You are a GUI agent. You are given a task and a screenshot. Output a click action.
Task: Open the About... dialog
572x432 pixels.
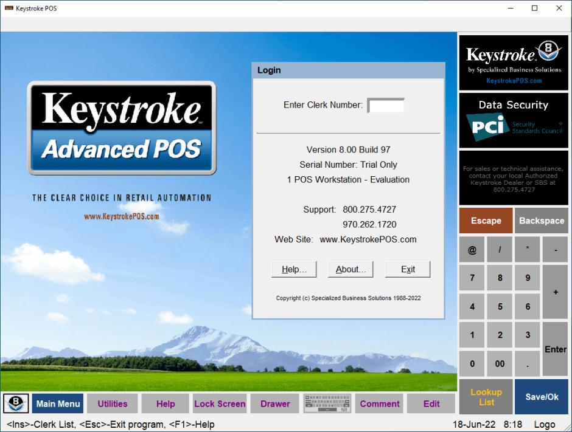coord(351,269)
